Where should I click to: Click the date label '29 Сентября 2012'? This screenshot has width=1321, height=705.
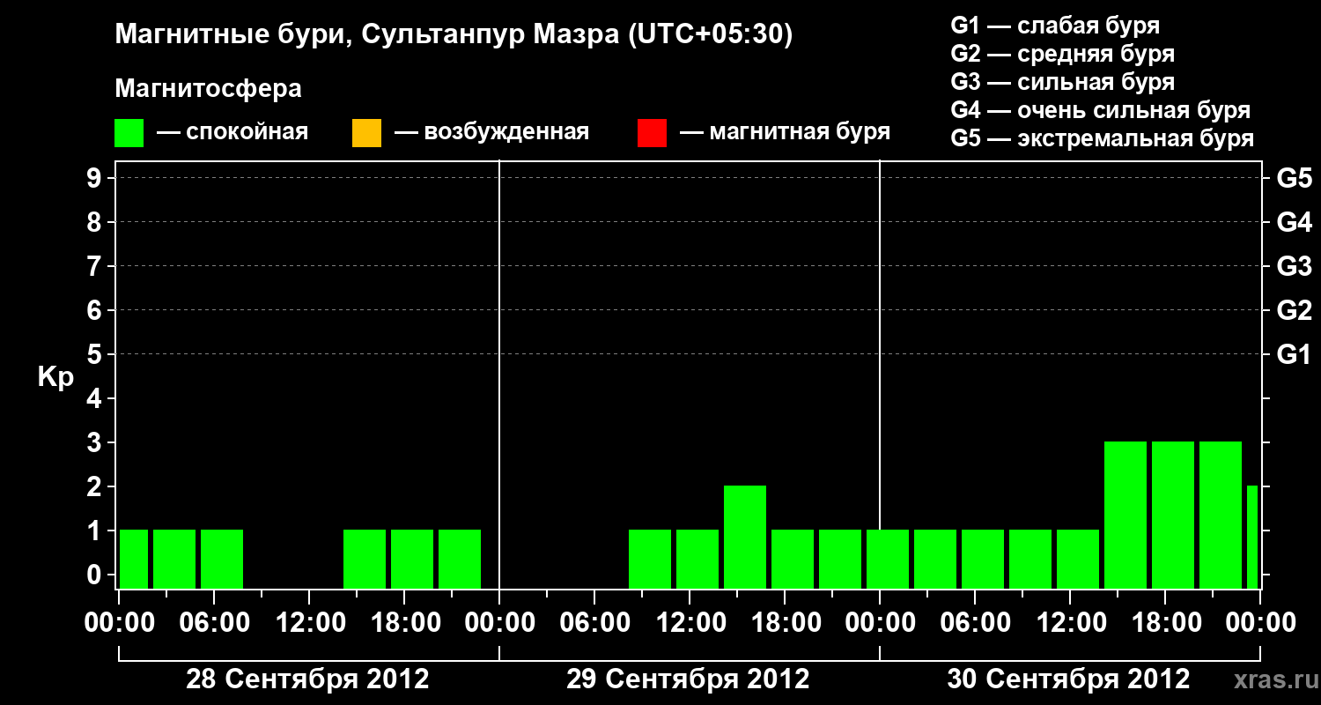click(x=688, y=679)
